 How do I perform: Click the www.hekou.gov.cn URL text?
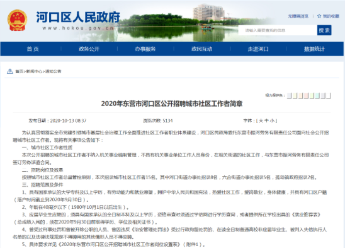click(78, 28)
